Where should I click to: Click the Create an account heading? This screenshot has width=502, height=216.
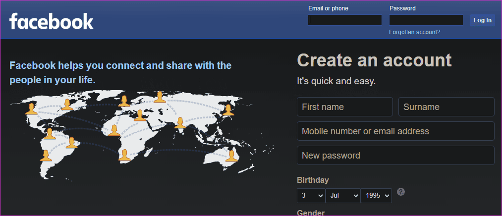[374, 60]
